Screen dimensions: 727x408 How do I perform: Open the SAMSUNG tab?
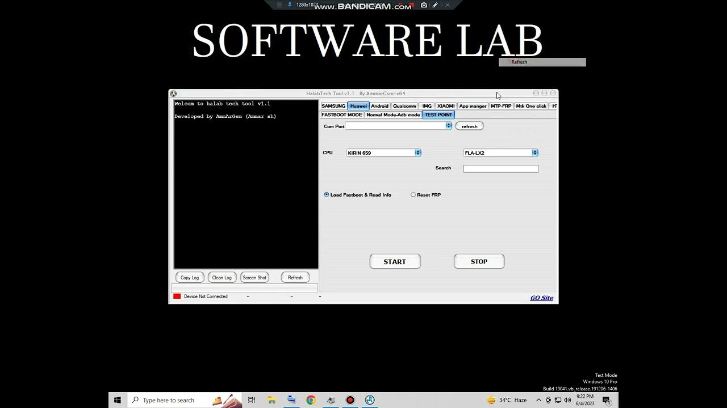click(333, 106)
